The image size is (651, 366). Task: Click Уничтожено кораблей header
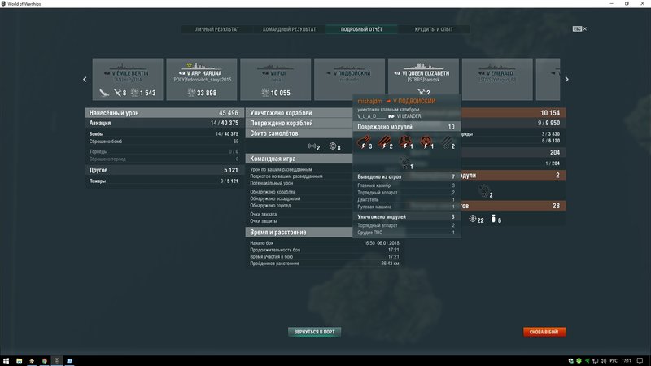pyautogui.click(x=299, y=113)
